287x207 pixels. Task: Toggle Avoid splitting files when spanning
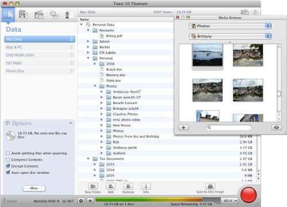click(x=8, y=153)
